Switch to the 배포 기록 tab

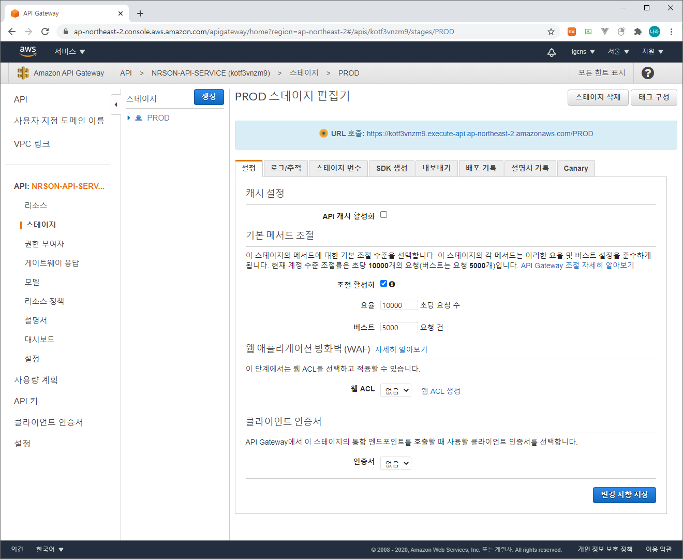pyautogui.click(x=481, y=168)
